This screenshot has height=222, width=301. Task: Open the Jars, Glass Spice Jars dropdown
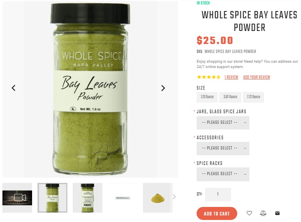click(x=223, y=123)
